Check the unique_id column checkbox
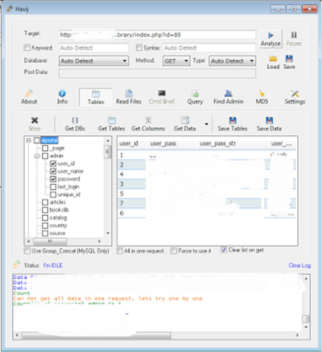Viewport: 322px width, 352px height. click(x=53, y=194)
